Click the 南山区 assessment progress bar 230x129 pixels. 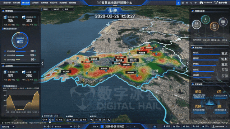pos(206,54)
